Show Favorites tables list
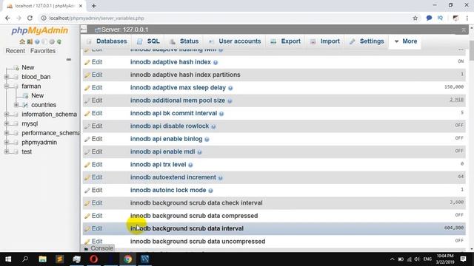The height and width of the screenshot is (266, 474). [43, 51]
